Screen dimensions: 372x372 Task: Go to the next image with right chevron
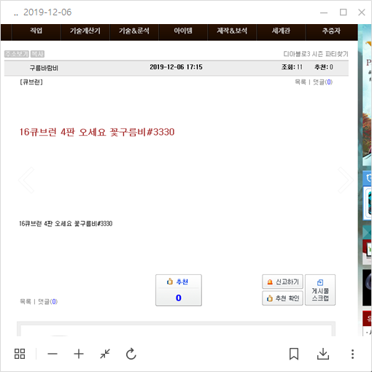tap(346, 180)
